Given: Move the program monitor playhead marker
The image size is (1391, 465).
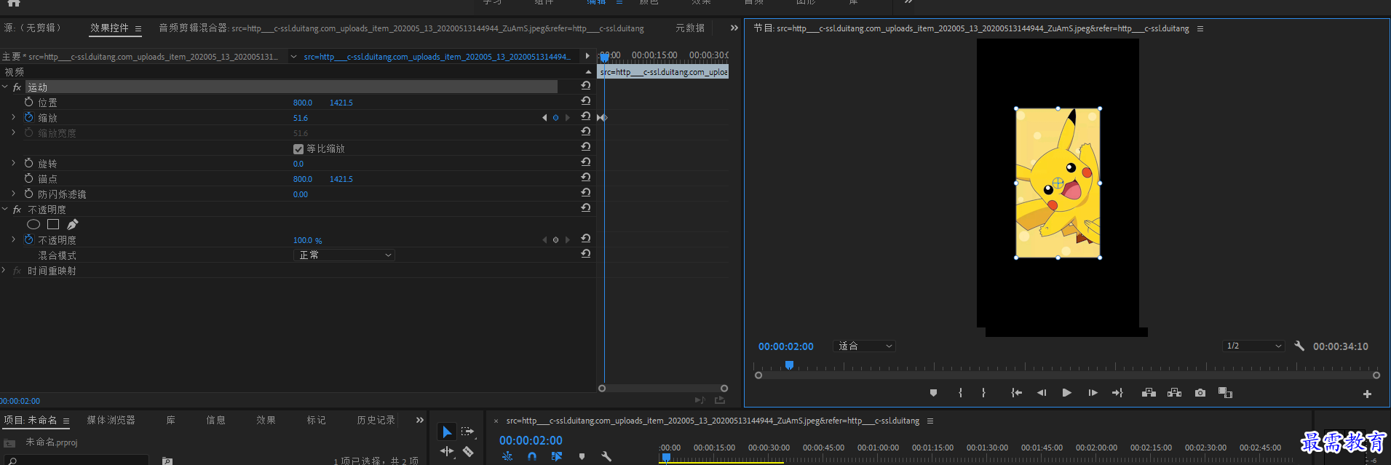Looking at the screenshot, I should pos(789,365).
